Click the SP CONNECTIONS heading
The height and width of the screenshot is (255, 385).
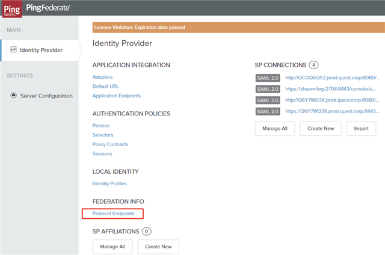(280, 65)
